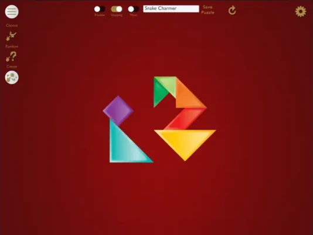Image resolution: width=313 pixels, height=235 pixels.
Task: Click the Snake Charmer name field
Action: [171, 9]
